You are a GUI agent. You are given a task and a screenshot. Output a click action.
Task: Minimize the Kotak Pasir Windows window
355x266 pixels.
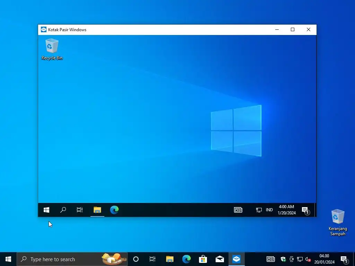277,30
